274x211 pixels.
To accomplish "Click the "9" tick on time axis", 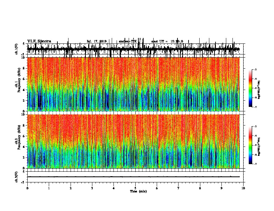I will [221, 188].
